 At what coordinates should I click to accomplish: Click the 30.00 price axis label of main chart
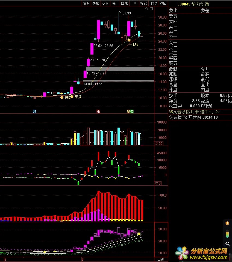pos(162,17)
